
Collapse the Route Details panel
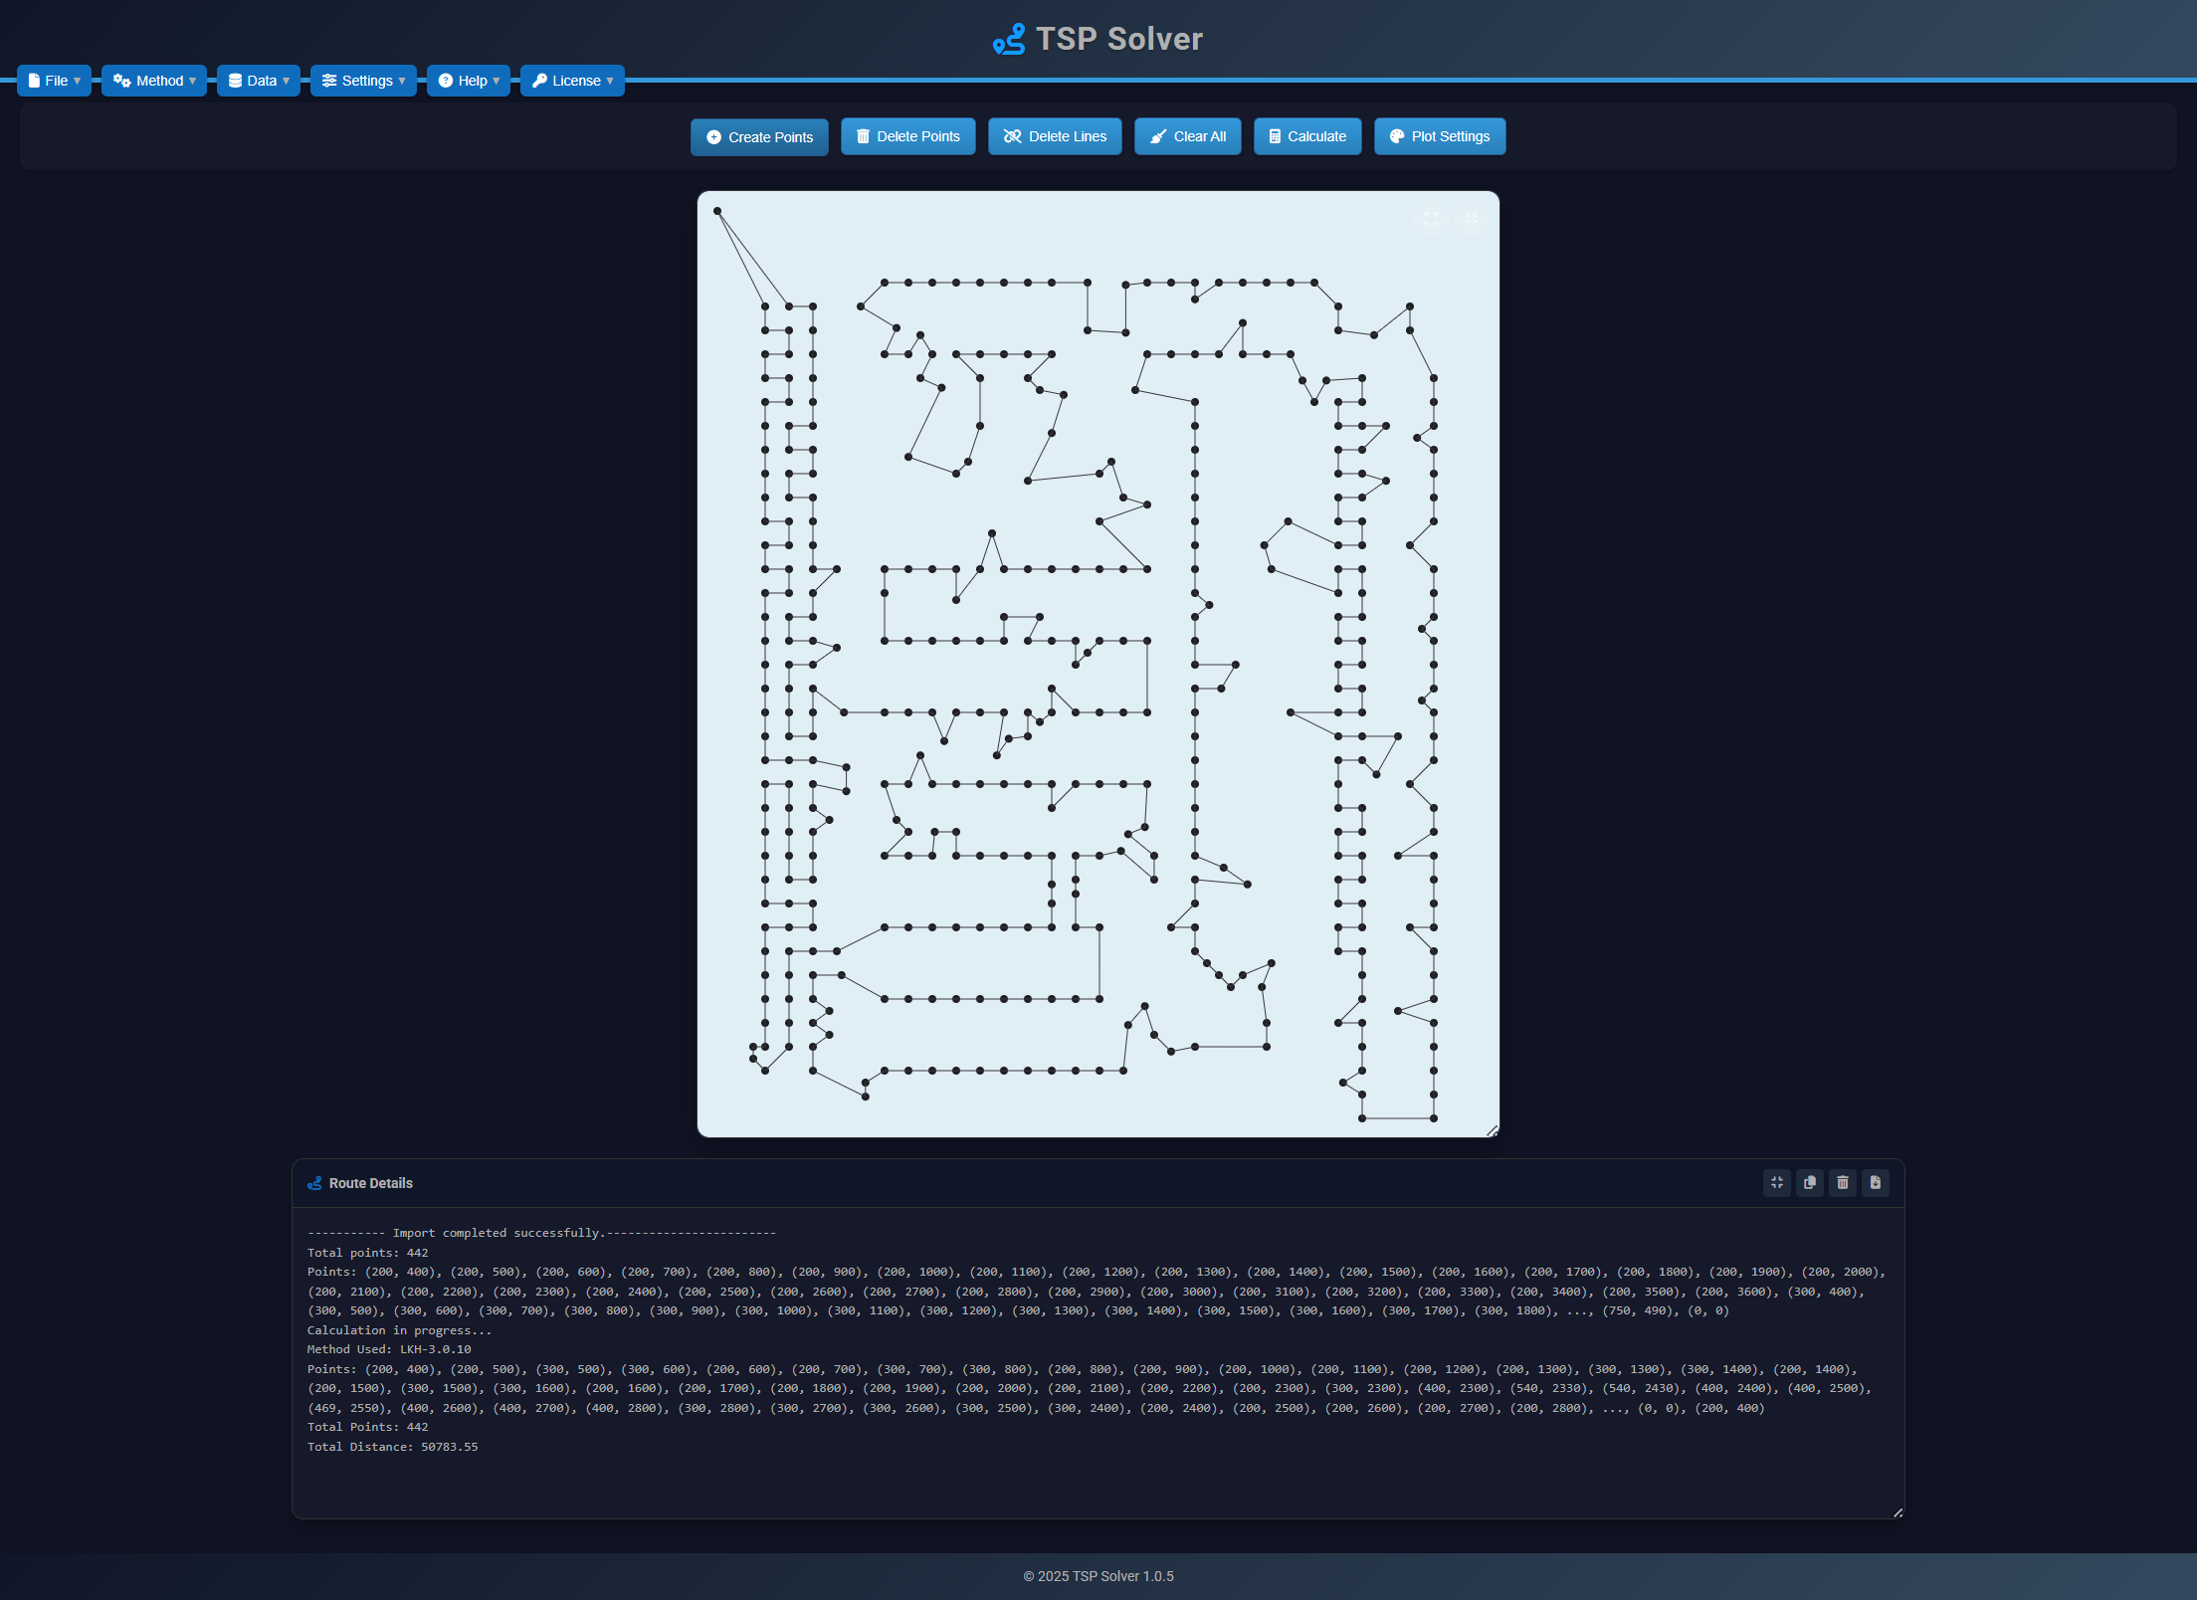coord(1777,1182)
